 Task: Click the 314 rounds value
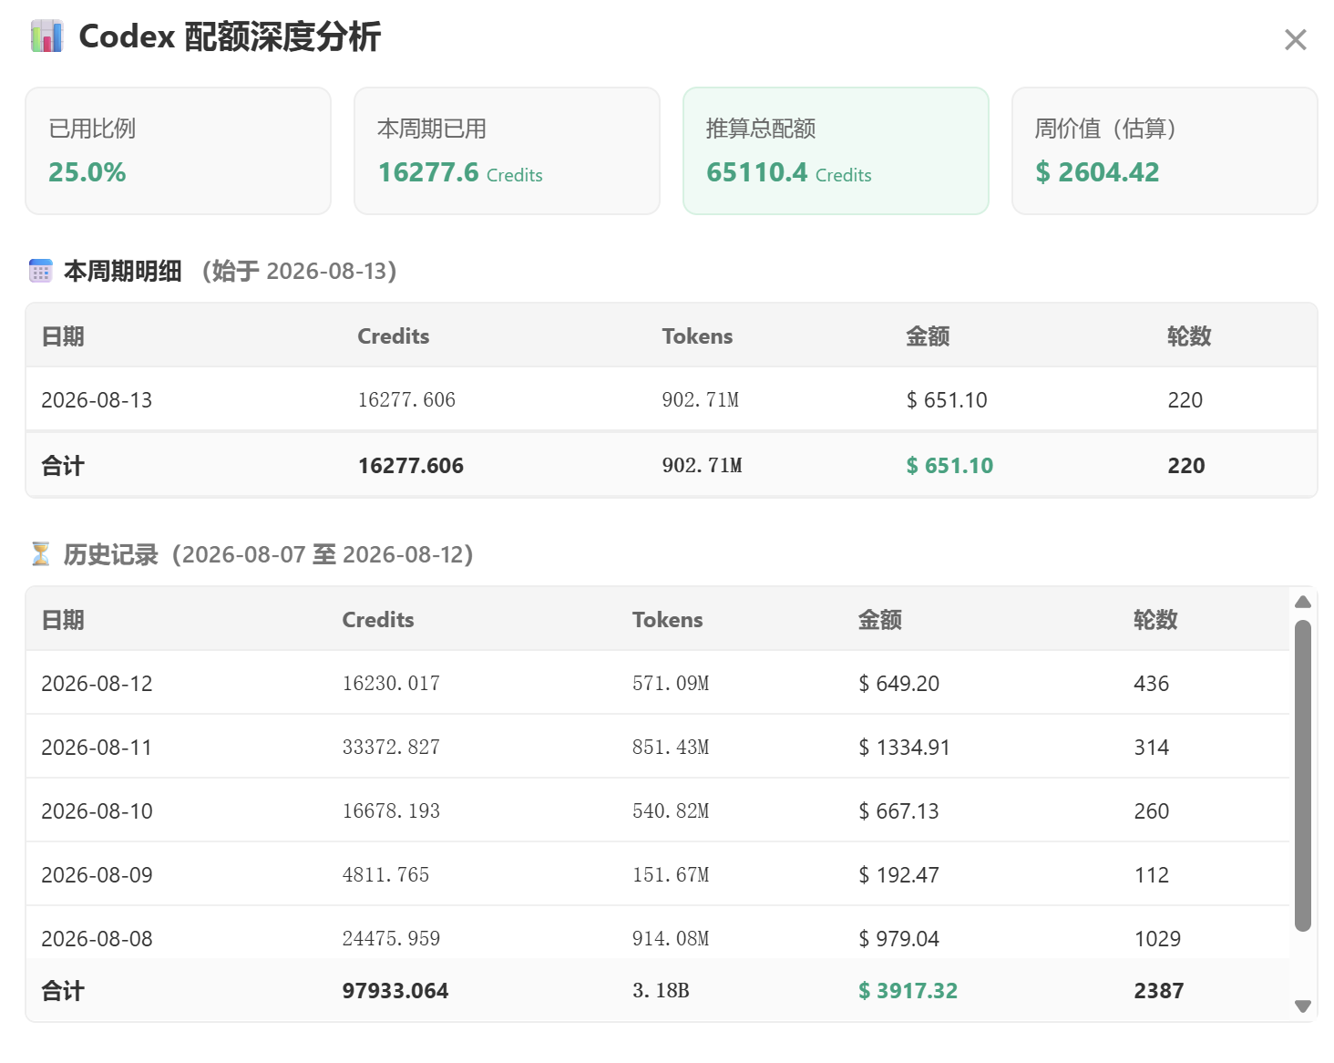(1152, 748)
